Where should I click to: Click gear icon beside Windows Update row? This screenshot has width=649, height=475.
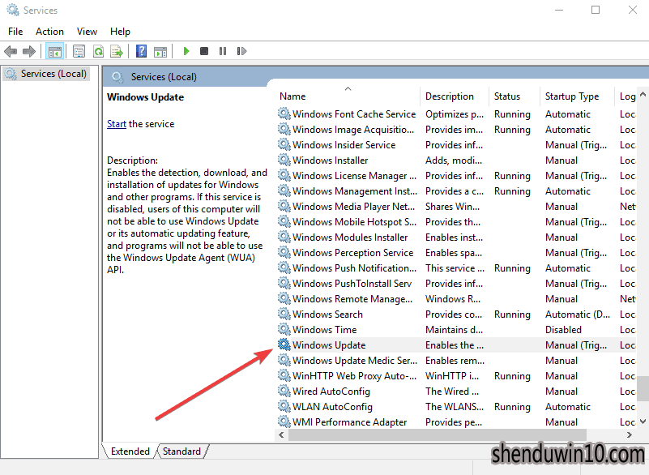coord(284,344)
